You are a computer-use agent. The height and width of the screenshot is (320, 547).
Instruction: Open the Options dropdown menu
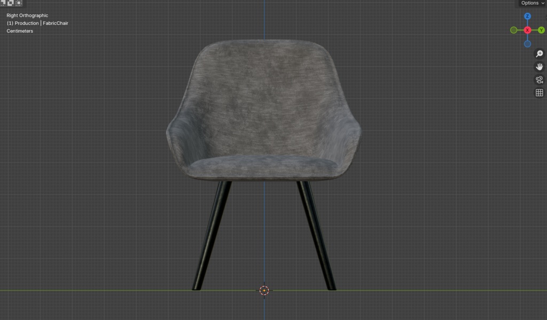pyautogui.click(x=533, y=3)
